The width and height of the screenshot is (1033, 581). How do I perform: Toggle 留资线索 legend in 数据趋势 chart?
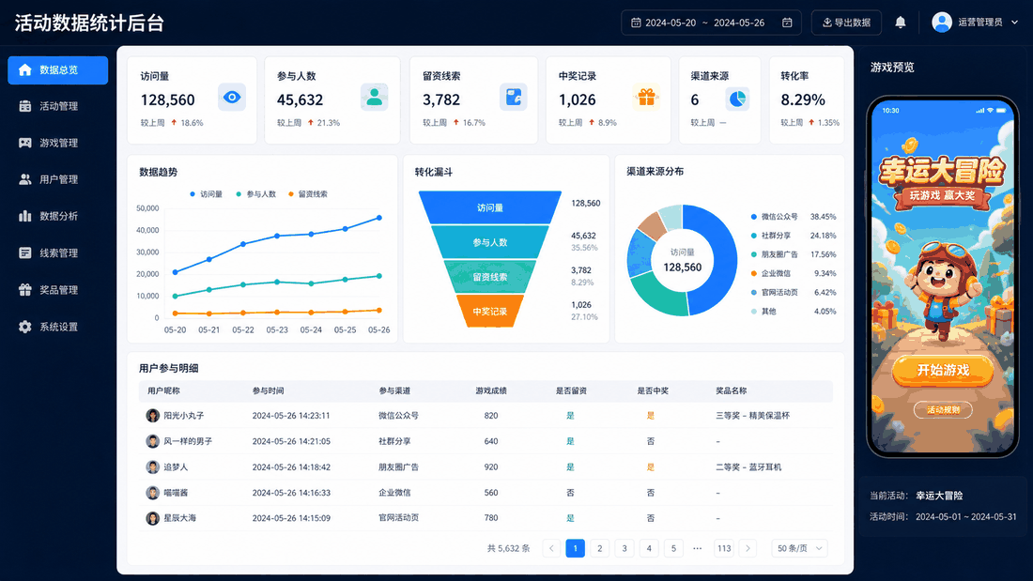click(308, 194)
